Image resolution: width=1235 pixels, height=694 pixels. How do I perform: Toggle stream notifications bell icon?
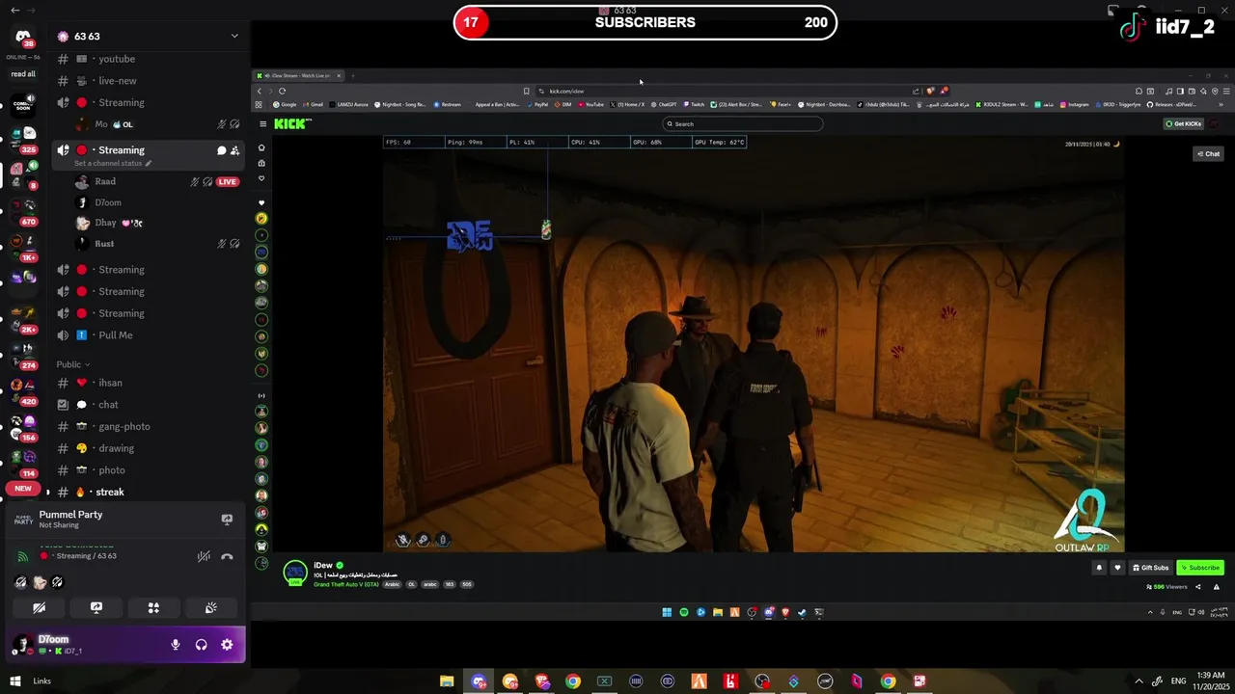(x=1099, y=568)
